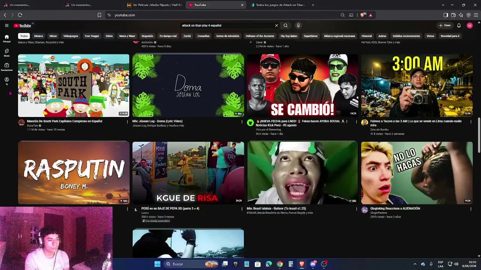Open the Maratón De South Park video title
481x270 pixels.
(65, 121)
